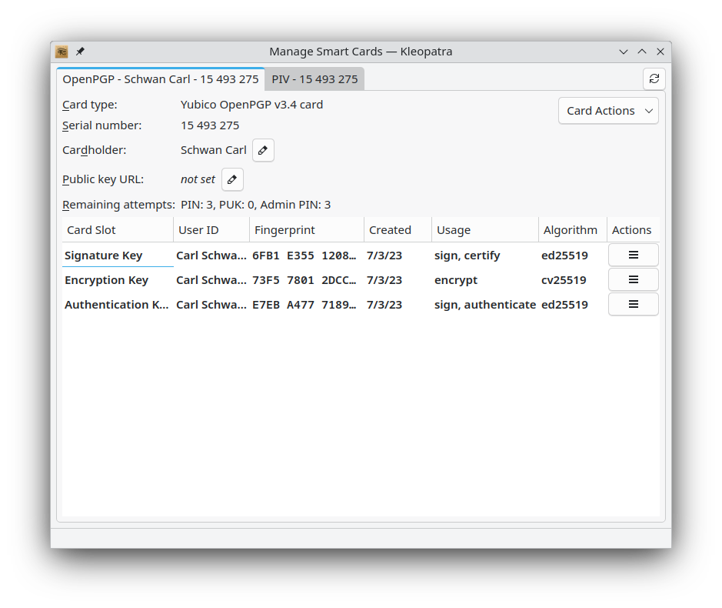
Task: Sort by the Usage column header
Action: click(x=485, y=230)
